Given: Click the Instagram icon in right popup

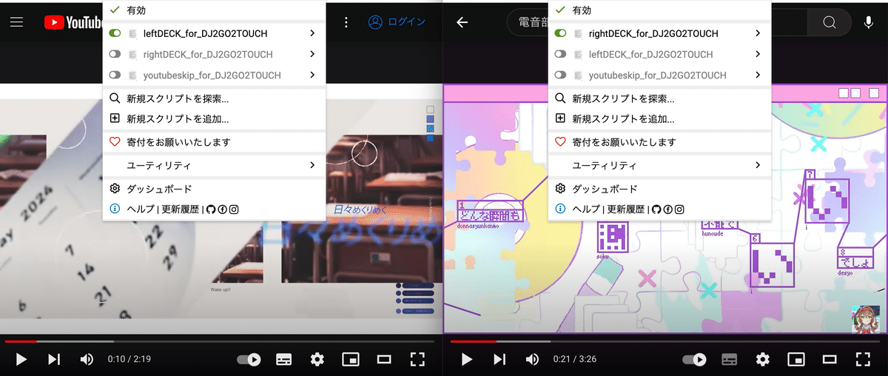Looking at the screenshot, I should tap(679, 209).
